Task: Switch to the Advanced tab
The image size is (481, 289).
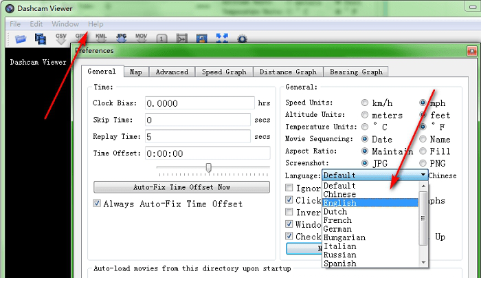Action: pos(172,72)
